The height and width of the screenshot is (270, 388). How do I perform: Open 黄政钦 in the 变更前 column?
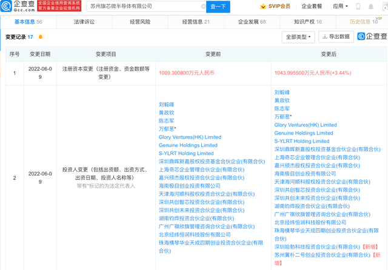(x=167, y=113)
